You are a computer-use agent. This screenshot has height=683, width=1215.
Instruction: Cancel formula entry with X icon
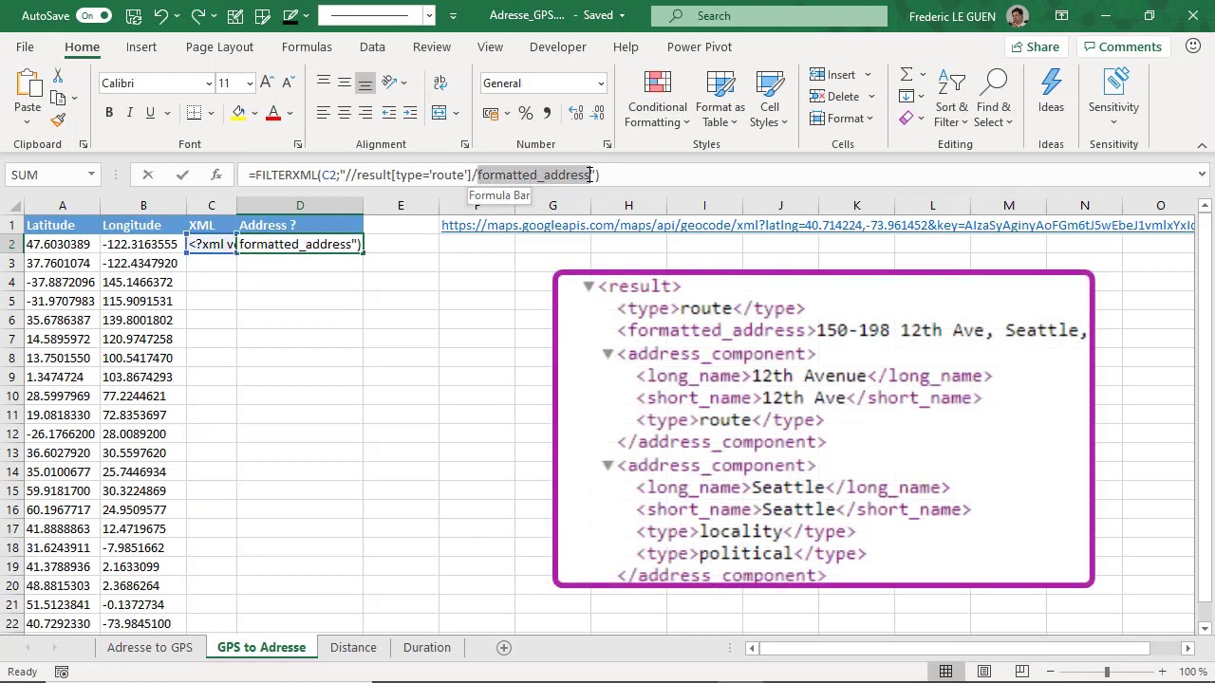147,175
